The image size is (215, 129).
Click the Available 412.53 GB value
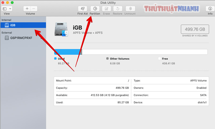pyautogui.click(x=110, y=95)
